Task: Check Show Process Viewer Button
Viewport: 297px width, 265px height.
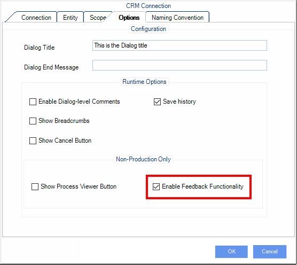Action: (x=35, y=186)
